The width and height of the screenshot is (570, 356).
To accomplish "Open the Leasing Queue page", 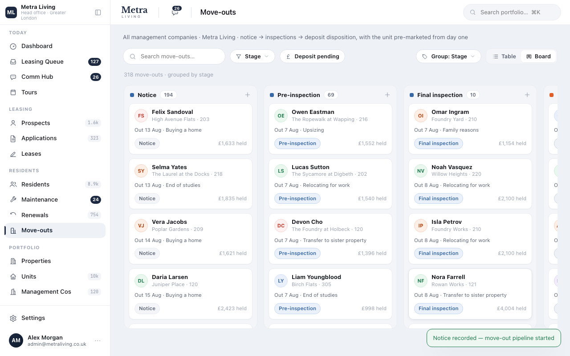I will (55, 62).
